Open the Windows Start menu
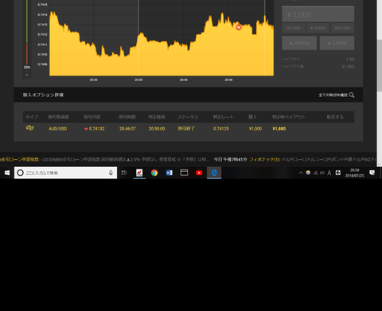 coord(7,173)
